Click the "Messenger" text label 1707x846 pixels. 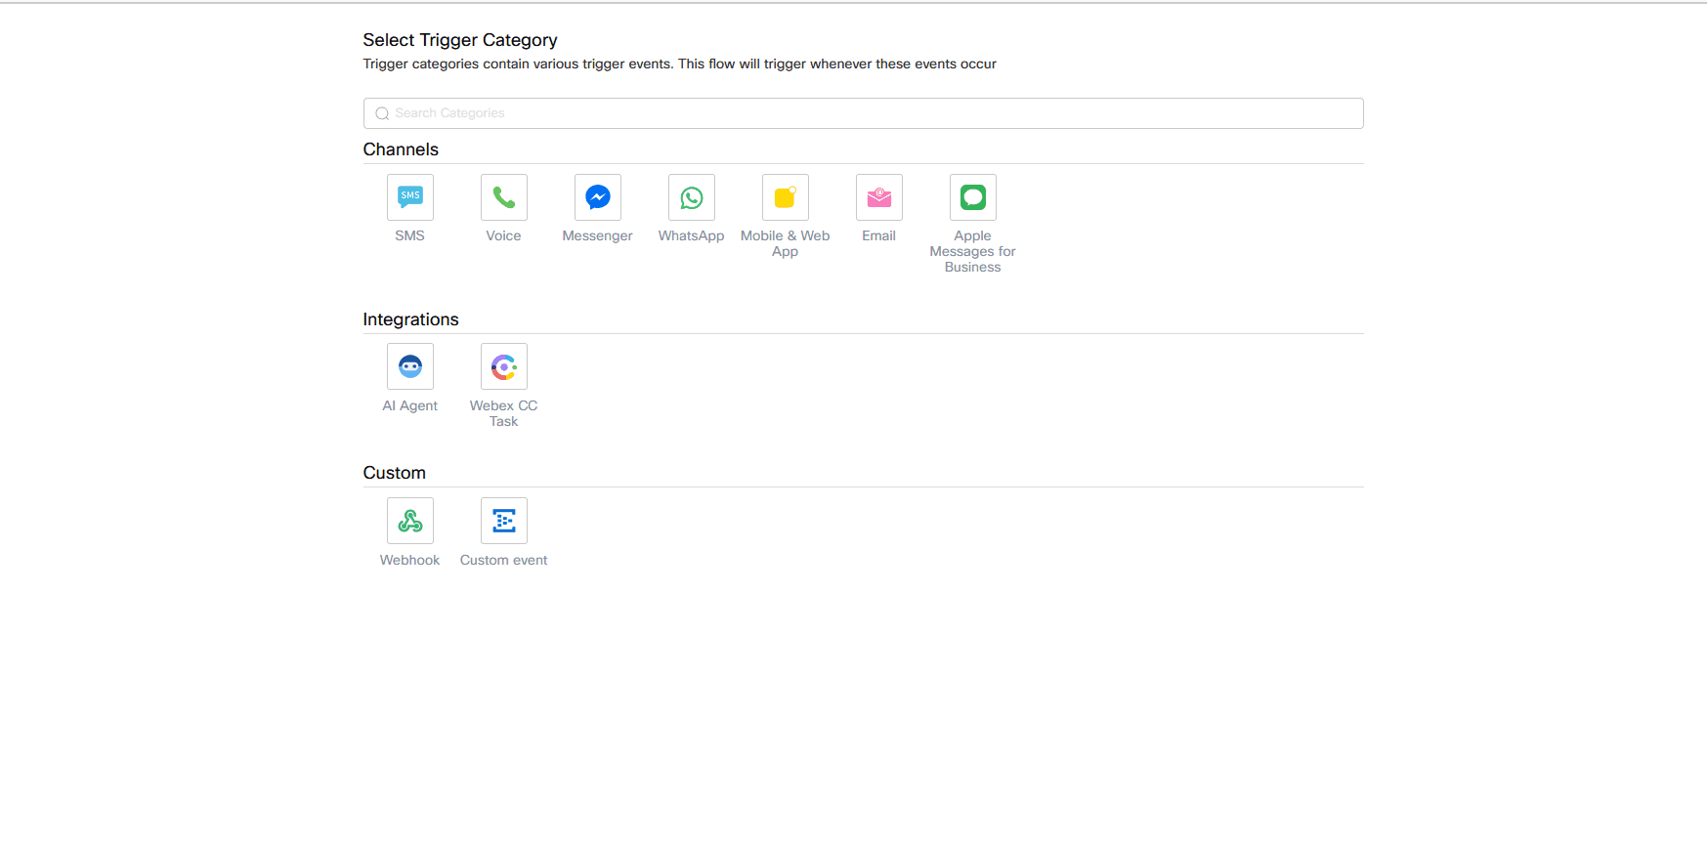pyautogui.click(x=597, y=235)
